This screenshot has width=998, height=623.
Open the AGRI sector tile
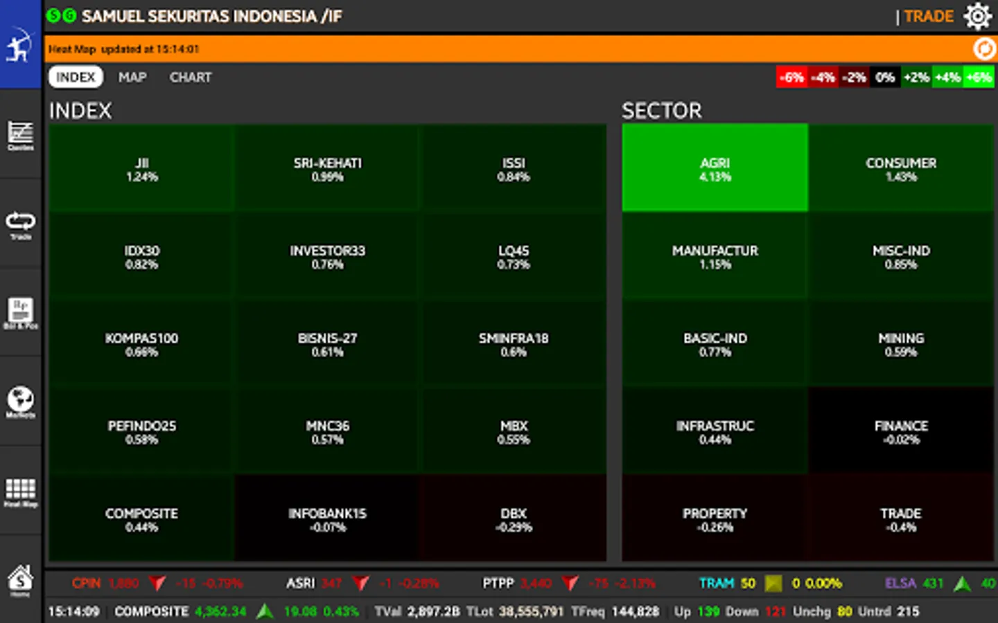point(715,168)
